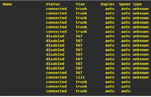Click the topmost unknown type entry
151x97 pixels.
click(140, 9)
